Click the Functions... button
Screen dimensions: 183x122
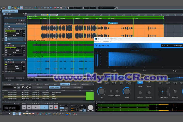click(40, 87)
